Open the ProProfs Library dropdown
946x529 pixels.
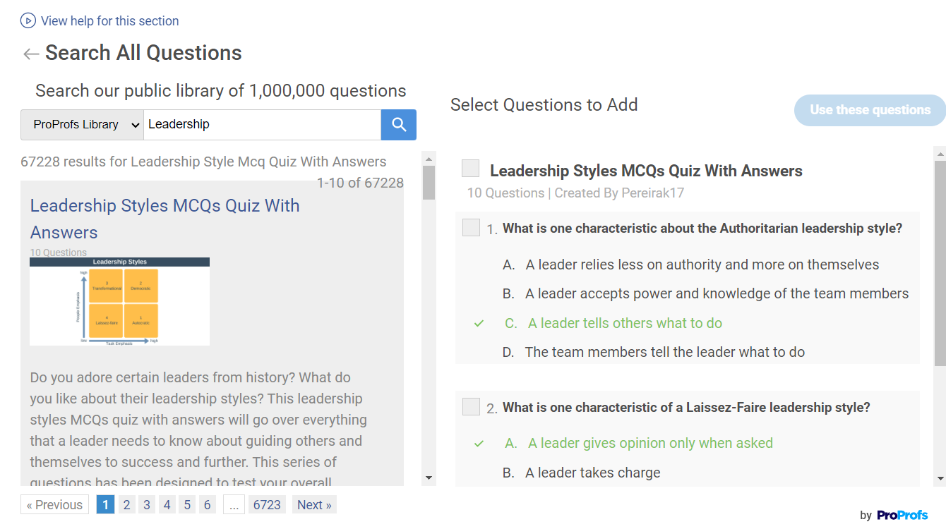pos(82,125)
